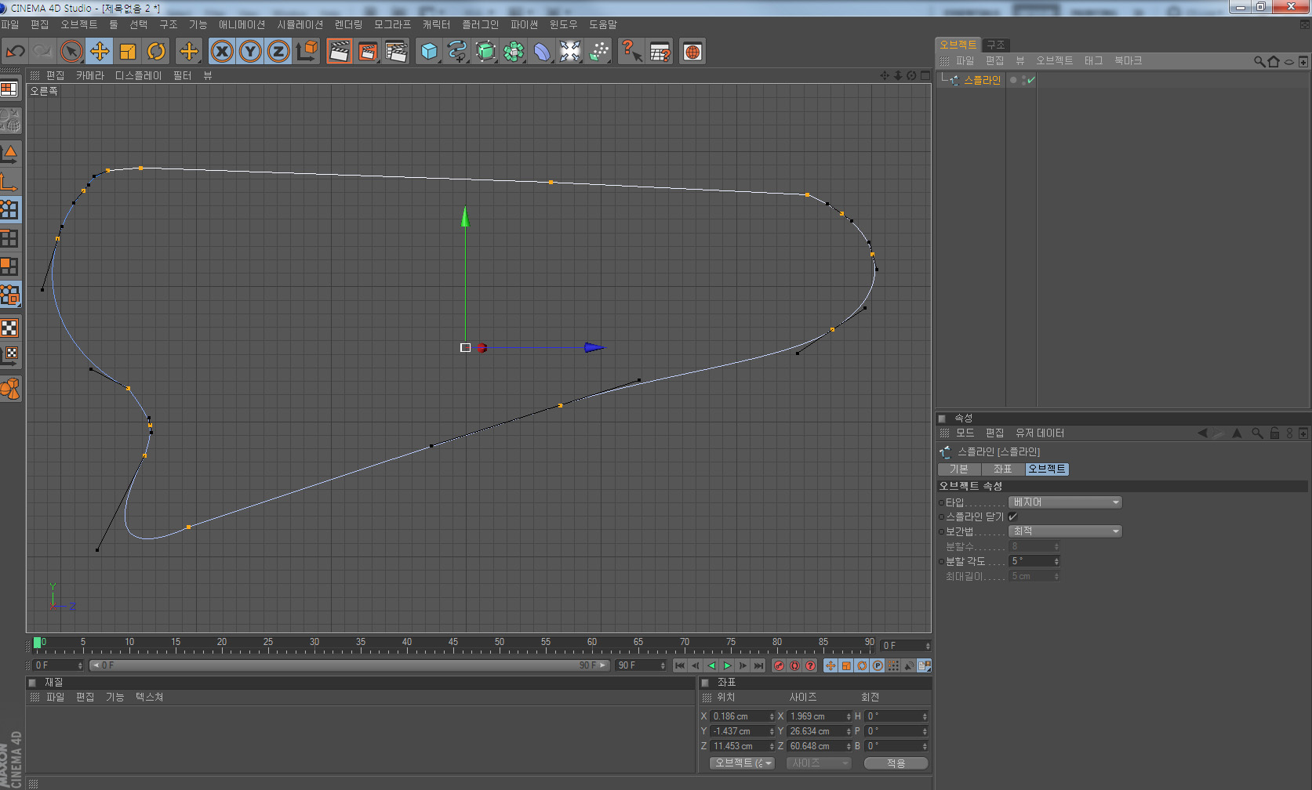Open the array modeling objects icon
This screenshot has width=1312, height=790.
click(x=514, y=52)
